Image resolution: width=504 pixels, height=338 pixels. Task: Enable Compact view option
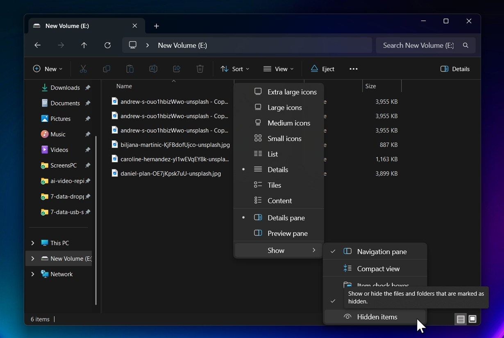tap(378, 269)
